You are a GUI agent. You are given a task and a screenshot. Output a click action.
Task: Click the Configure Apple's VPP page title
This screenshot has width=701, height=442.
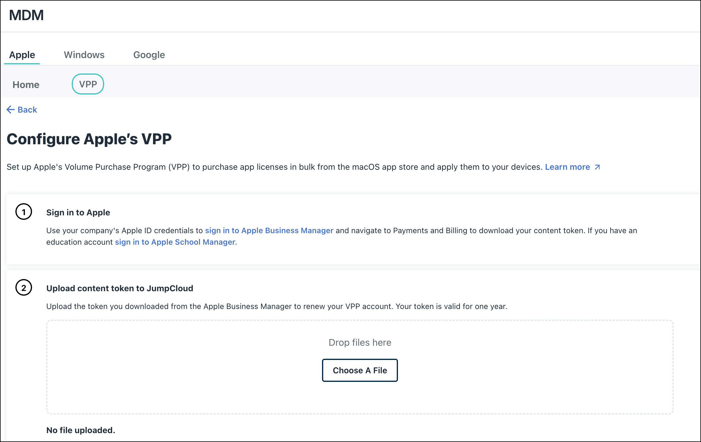90,139
